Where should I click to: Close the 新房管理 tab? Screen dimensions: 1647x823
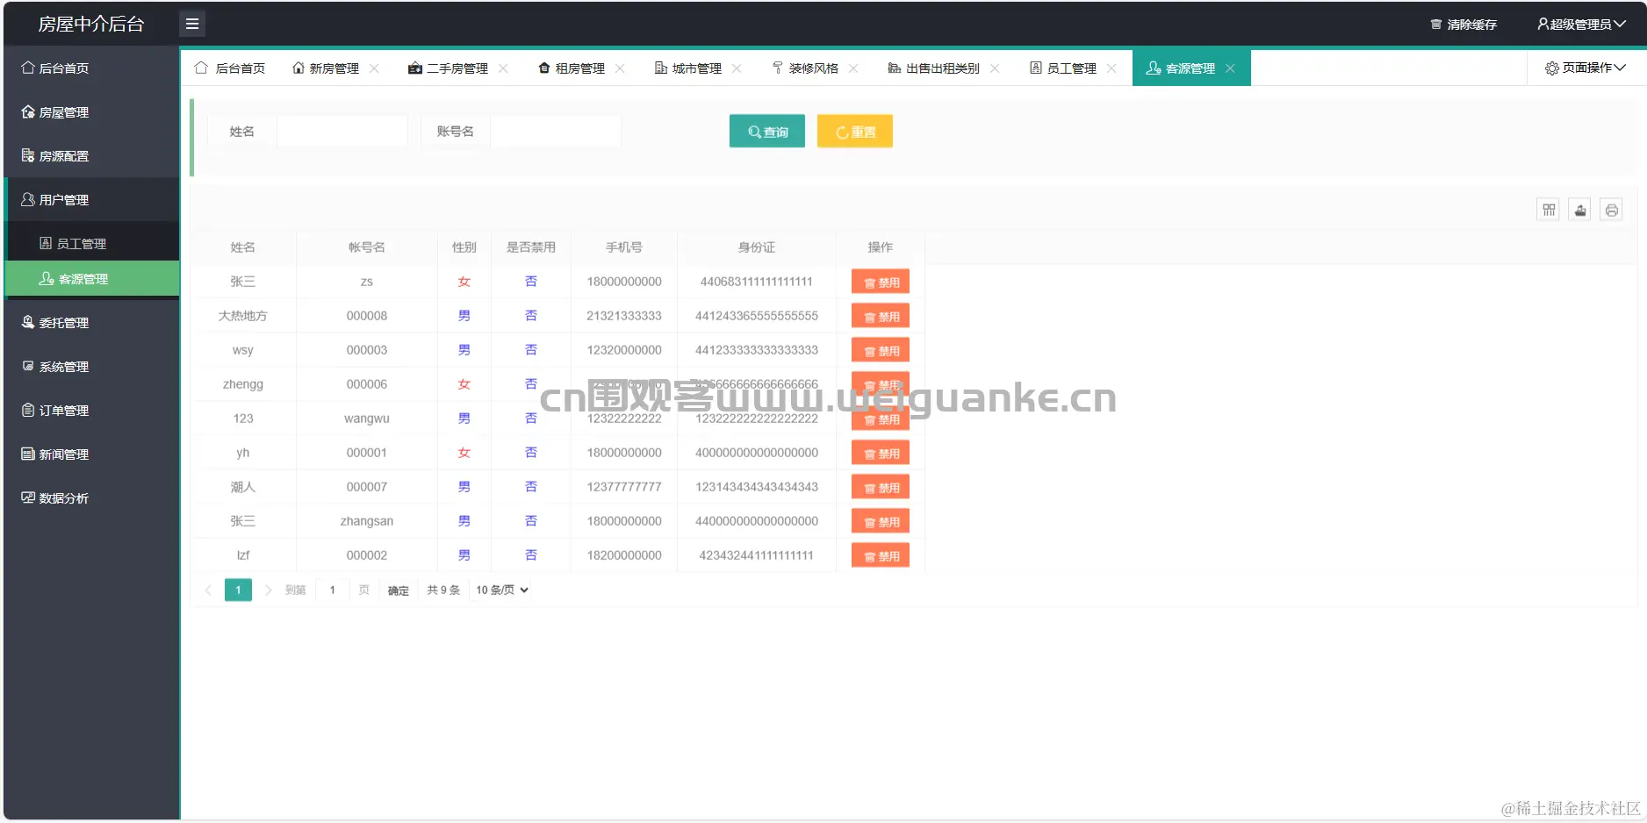click(374, 68)
